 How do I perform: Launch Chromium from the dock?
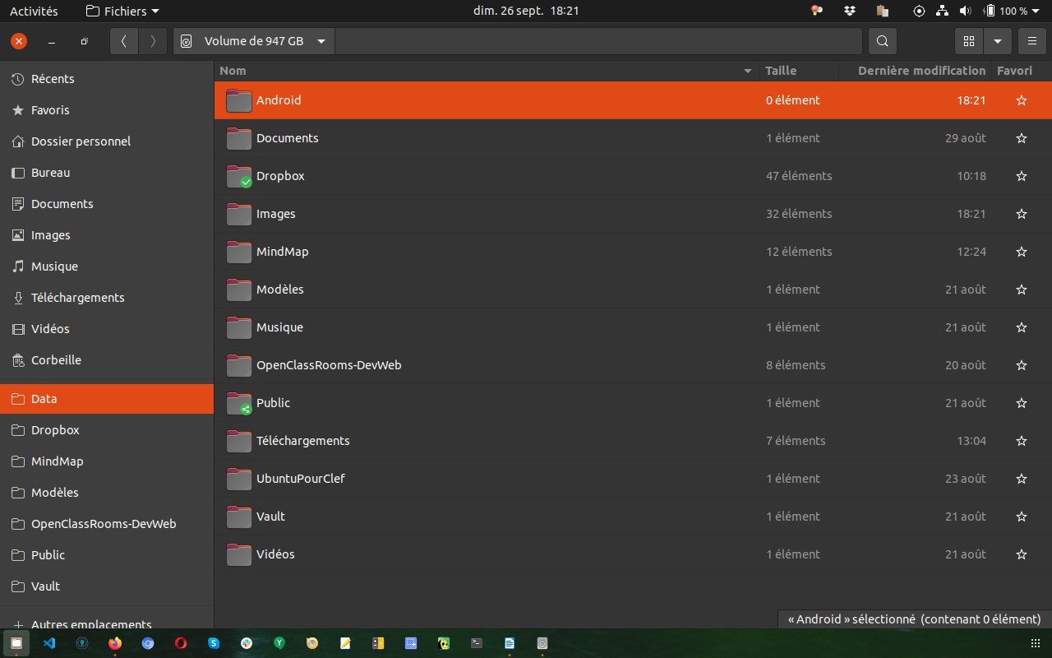148,643
